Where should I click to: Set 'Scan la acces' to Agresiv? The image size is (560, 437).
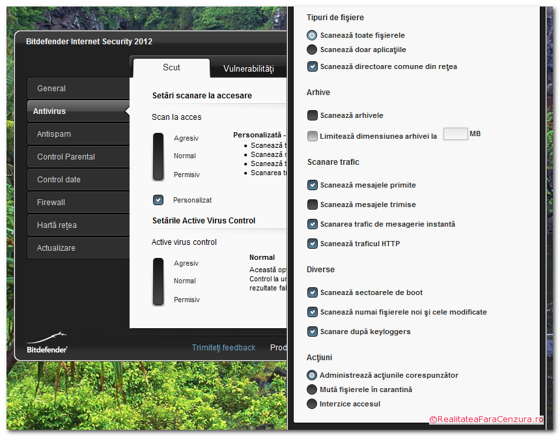186,138
